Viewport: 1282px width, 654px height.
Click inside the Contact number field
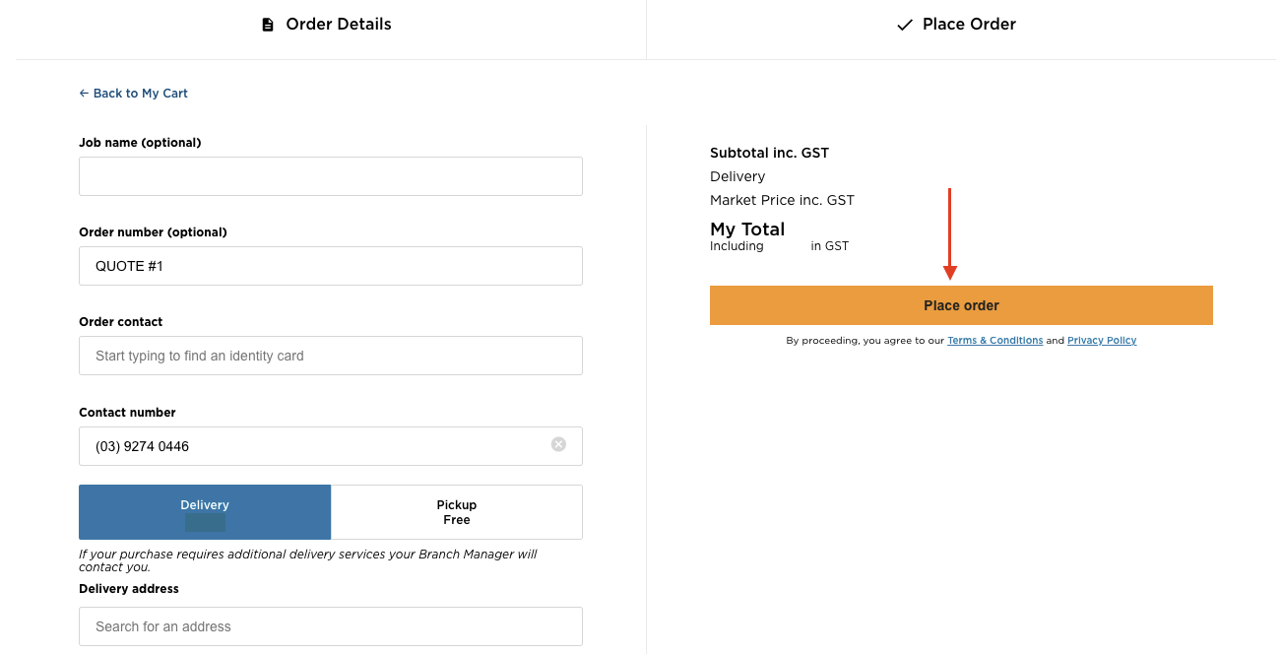315,446
